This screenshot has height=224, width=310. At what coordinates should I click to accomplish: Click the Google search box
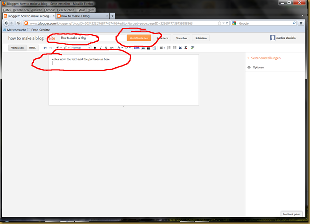[265, 23]
